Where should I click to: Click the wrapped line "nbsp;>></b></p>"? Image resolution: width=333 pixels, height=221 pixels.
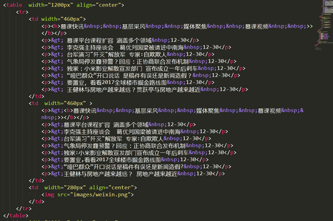[65, 118]
